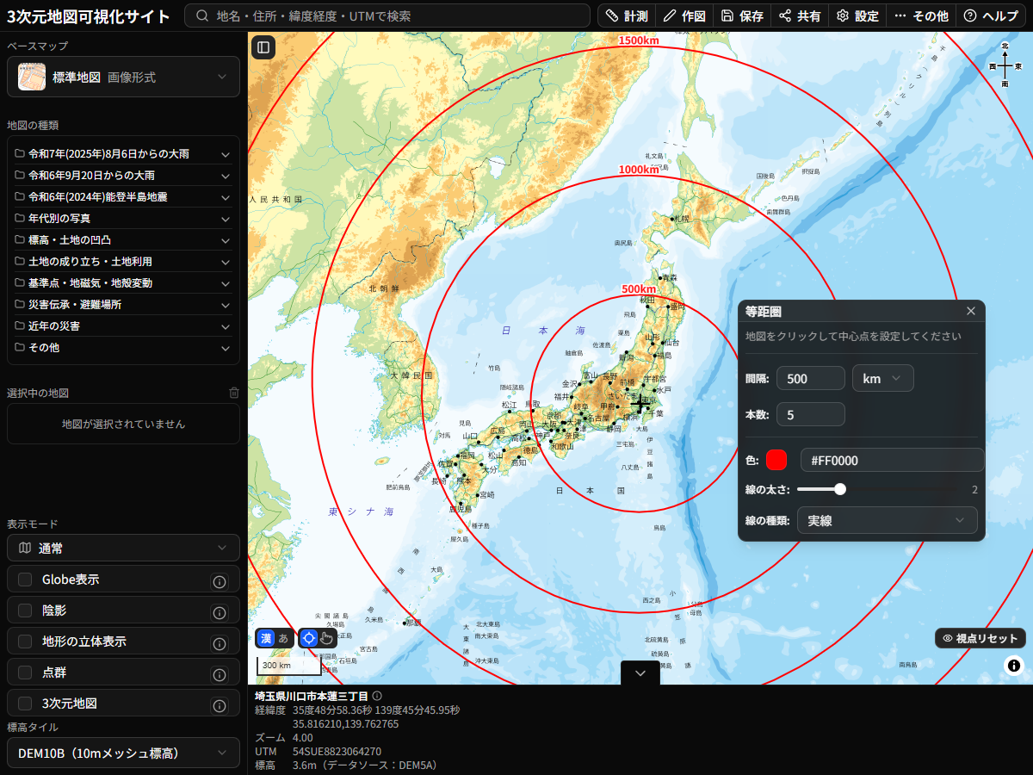Open the 共有 share menu
This screenshot has width=1033, height=775.
click(x=800, y=15)
